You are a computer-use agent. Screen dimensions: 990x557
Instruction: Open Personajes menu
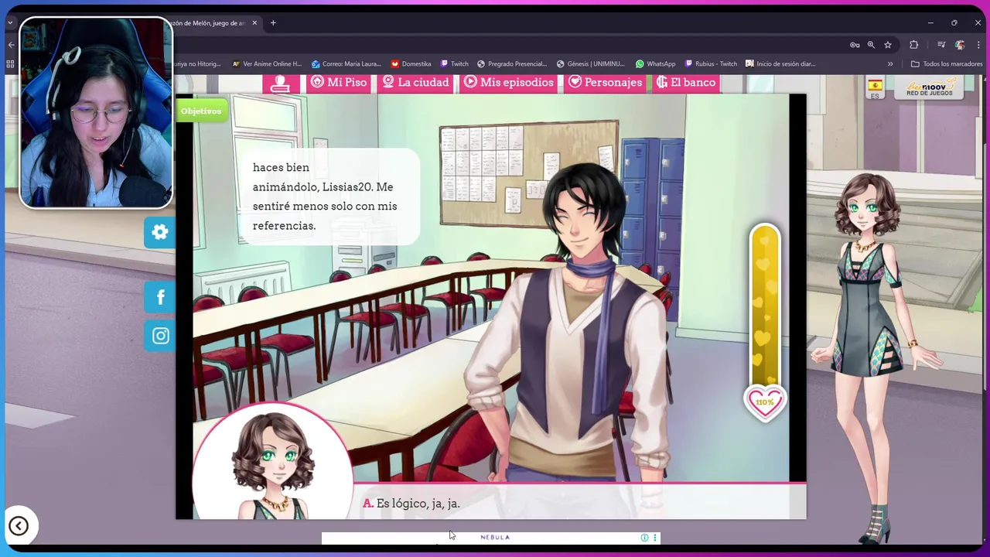click(x=605, y=82)
